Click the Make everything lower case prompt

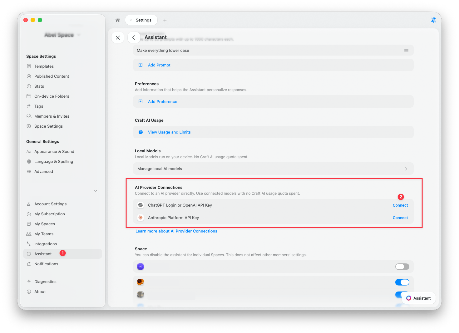click(273, 50)
